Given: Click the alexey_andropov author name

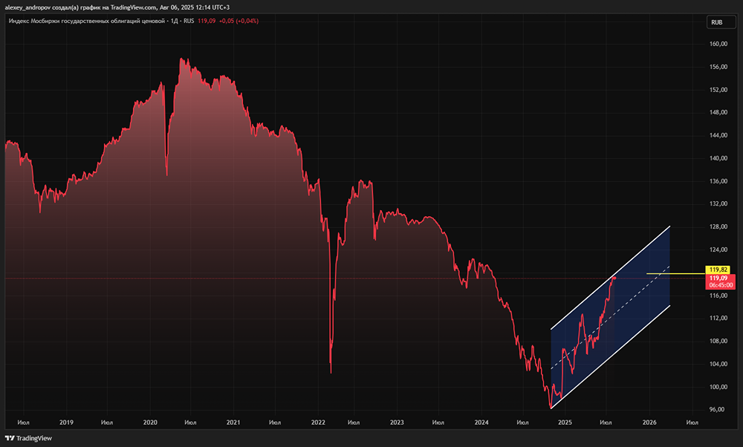Looking at the screenshot, I should 27,7.
